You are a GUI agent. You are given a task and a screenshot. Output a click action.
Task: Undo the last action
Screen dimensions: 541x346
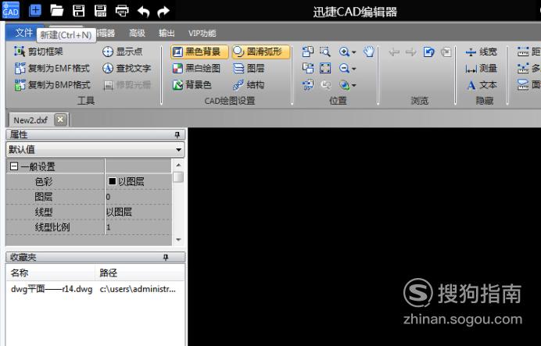click(x=143, y=12)
